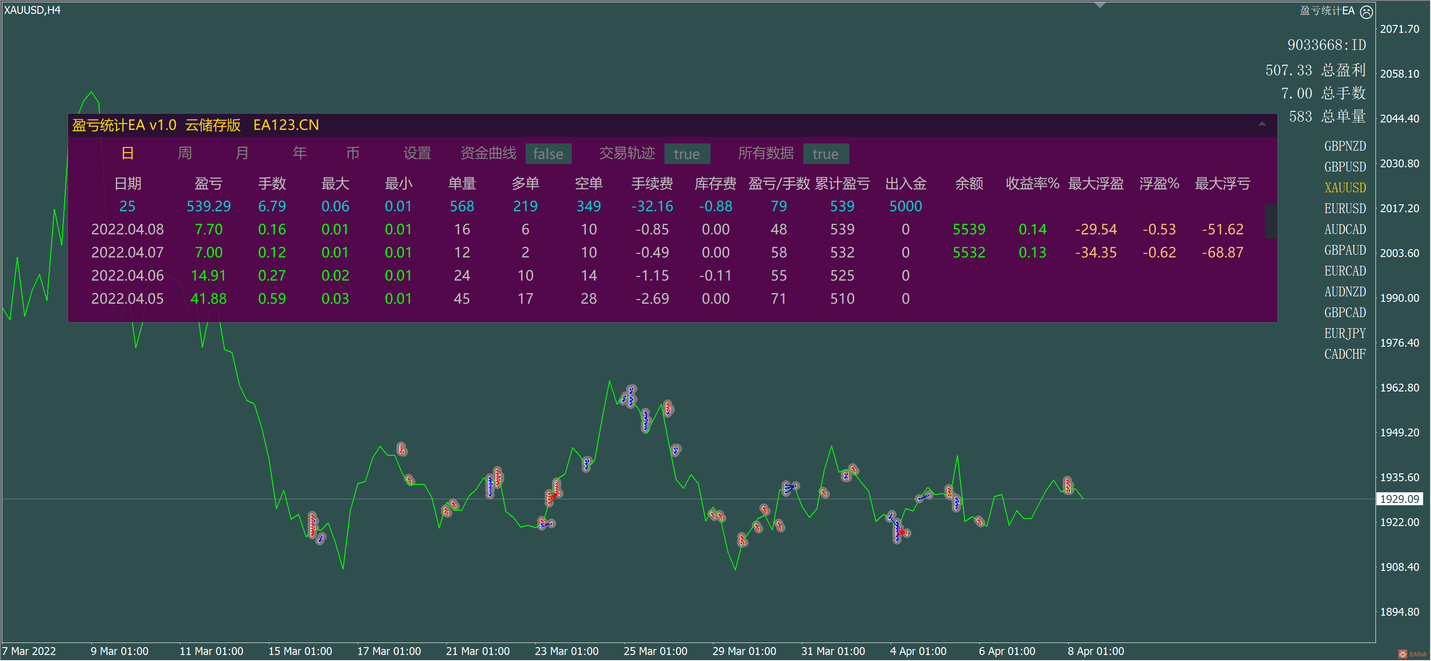Click the EAHub logo in bottom corner

click(x=1412, y=654)
